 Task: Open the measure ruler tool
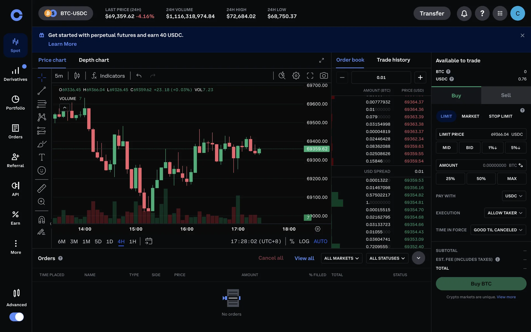(x=41, y=188)
